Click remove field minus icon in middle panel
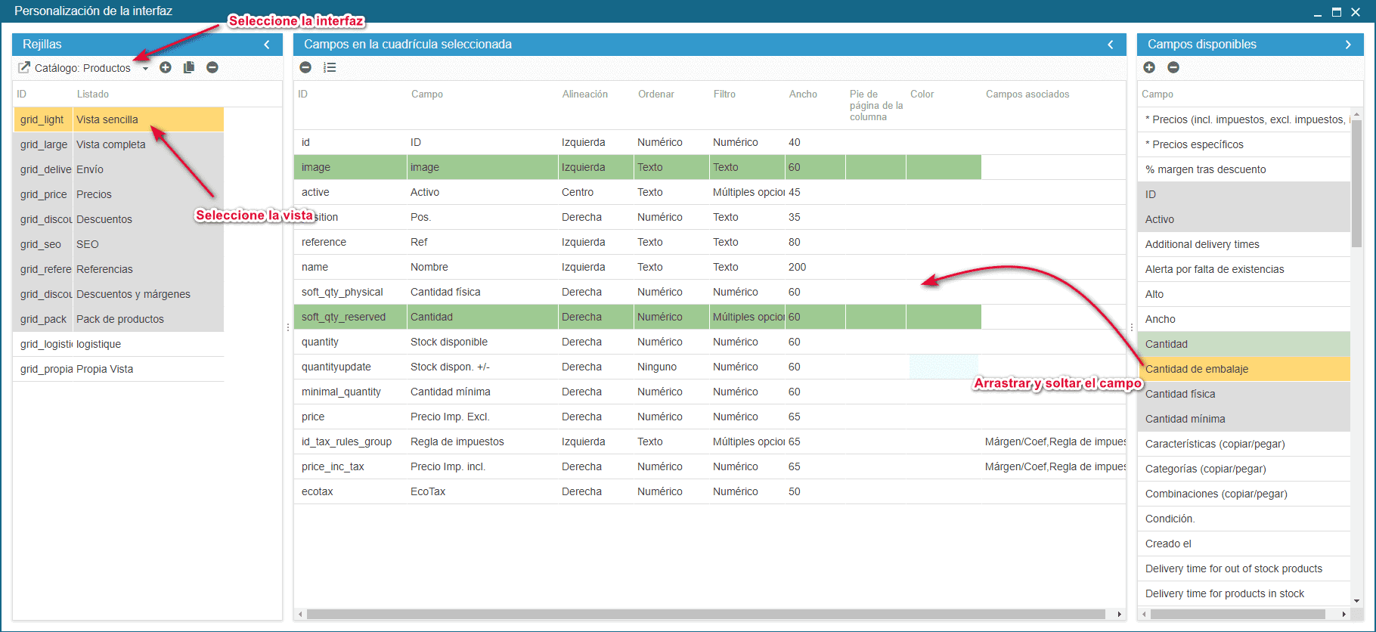The image size is (1376, 632). (x=305, y=68)
